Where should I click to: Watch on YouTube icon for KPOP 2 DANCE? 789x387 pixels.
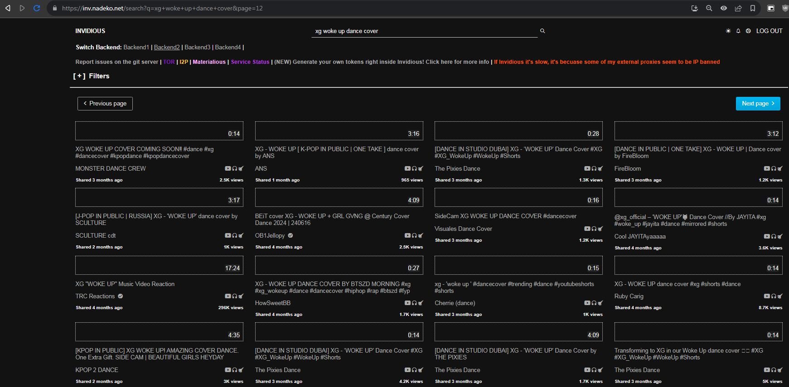click(228, 370)
